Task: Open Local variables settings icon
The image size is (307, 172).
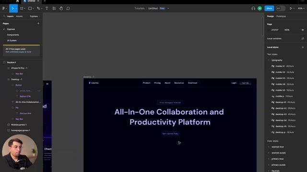Action: click(303, 39)
